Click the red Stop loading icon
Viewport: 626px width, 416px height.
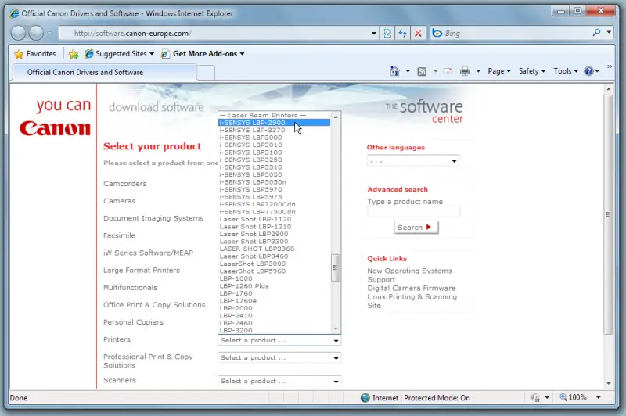(x=418, y=34)
